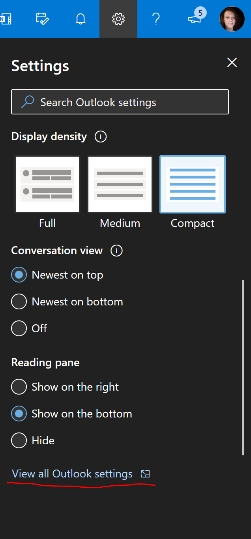
Task: Select Newest on bottom conversation view
Action: [x=19, y=302]
